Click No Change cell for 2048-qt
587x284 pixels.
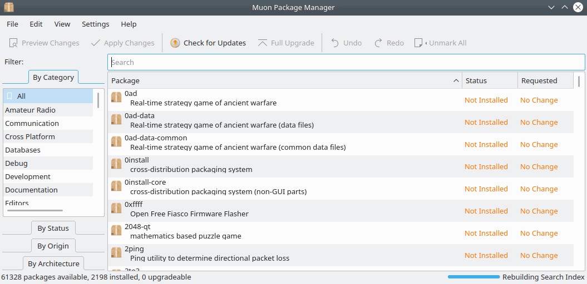tap(539, 233)
